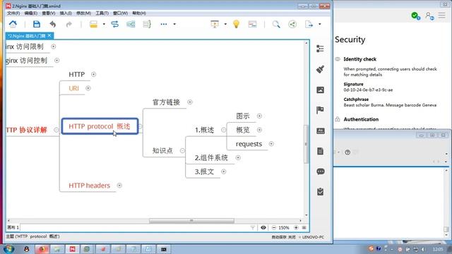Viewport: 452px width, 254px height.
Task: Select the HTTP headers topic text
Action: click(x=90, y=186)
